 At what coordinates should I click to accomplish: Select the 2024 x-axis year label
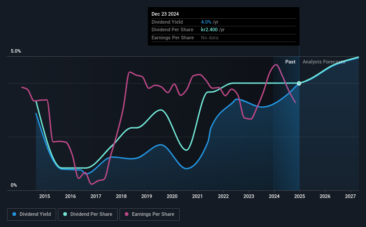[x=274, y=196]
